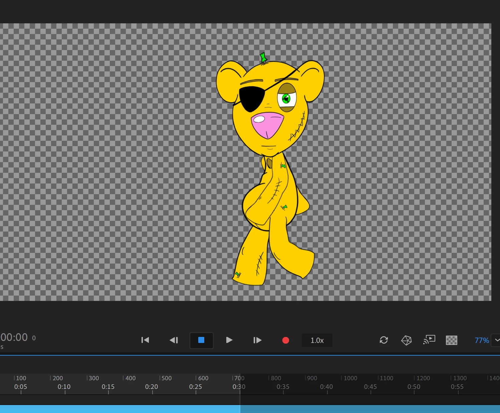Toggle the transparency grid background
The image size is (500, 413).
point(452,340)
